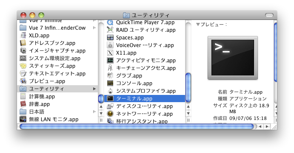
Task: Click the ネットワークユーティリティ.app icon
Action: click(x=110, y=114)
